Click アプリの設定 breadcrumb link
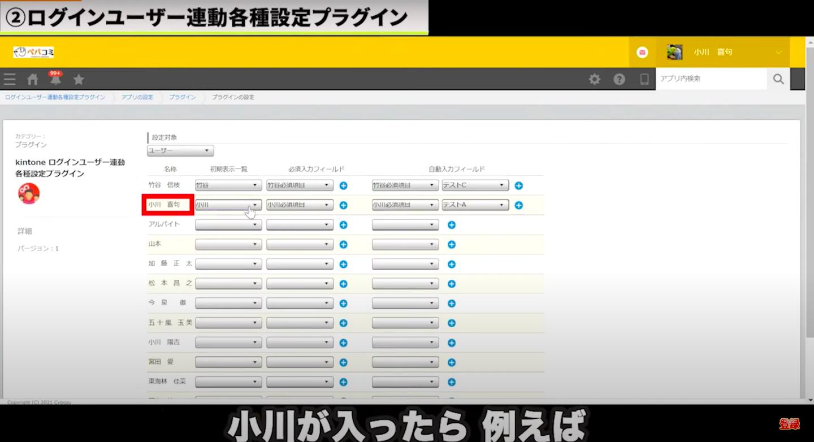 137,97
